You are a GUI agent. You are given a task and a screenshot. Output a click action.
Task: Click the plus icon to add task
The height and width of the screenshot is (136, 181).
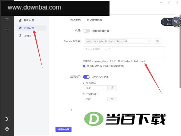(x=7, y=30)
